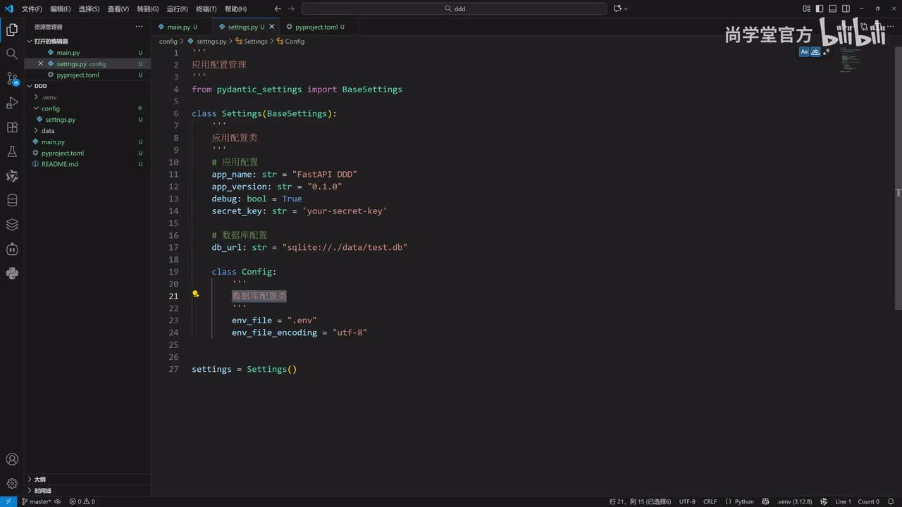Open remote window indicator in status bar

(x=8, y=501)
